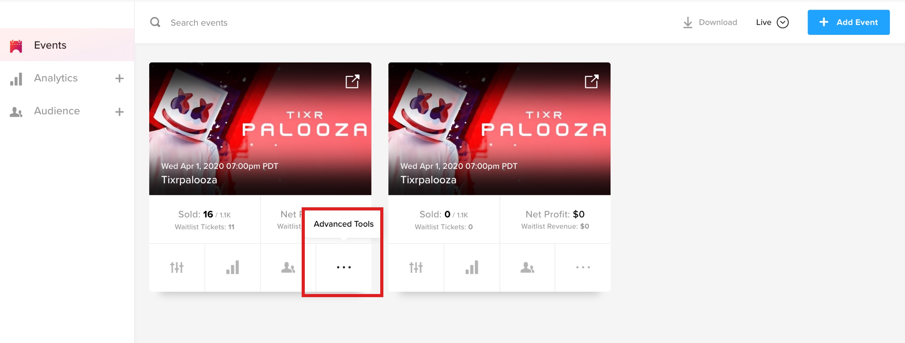Open the second event's audience people icon
This screenshot has width=905, height=343.
(x=527, y=268)
